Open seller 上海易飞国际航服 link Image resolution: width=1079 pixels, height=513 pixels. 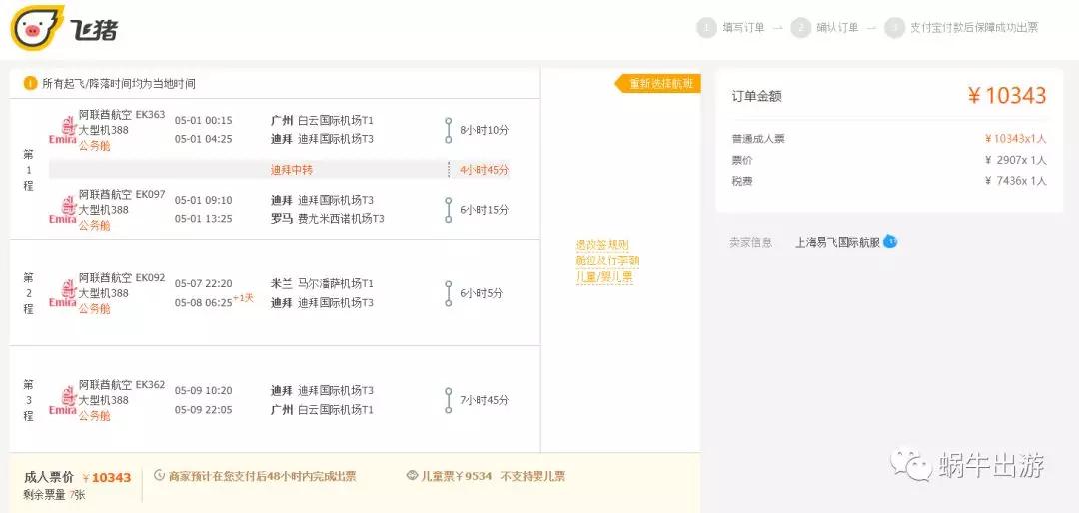tap(837, 243)
